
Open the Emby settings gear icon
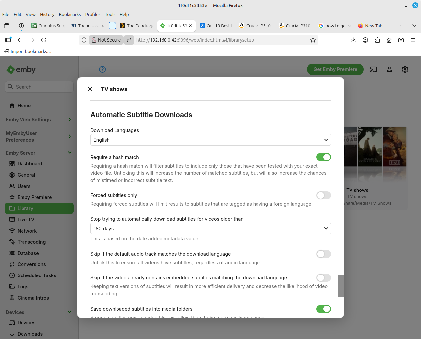tap(405, 69)
